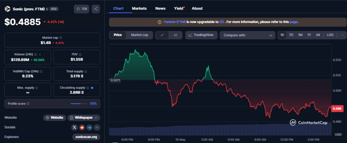Switch to candlestick chart icon
Image resolution: width=347 pixels, height=143 pixels.
pyautogui.click(x=175, y=35)
